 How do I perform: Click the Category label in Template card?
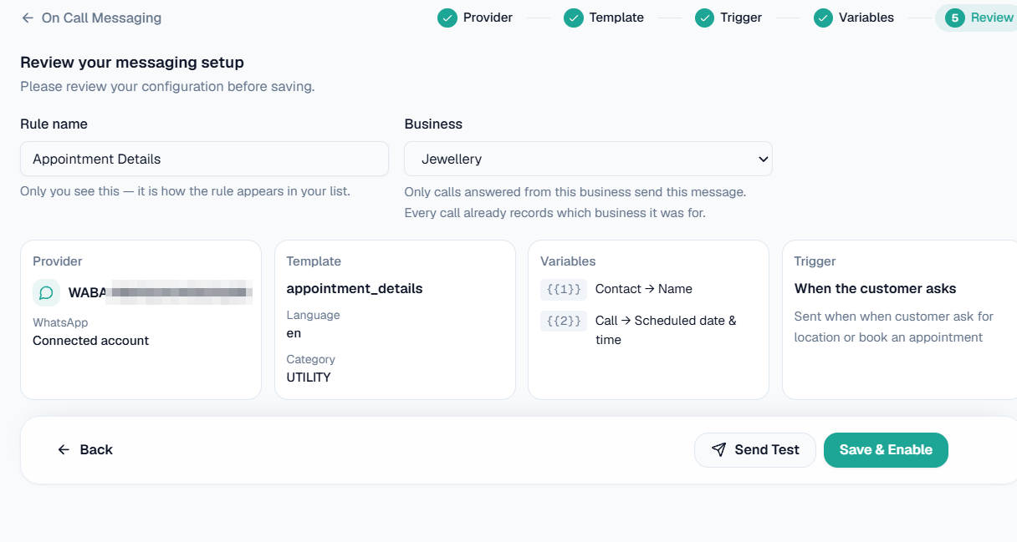[310, 360]
